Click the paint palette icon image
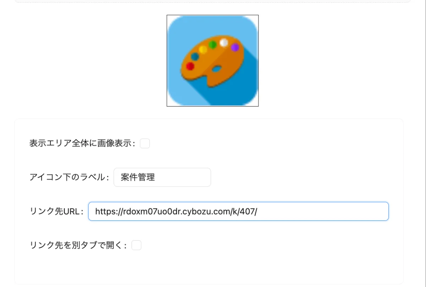Screen dimensions: 426x287 213,61
